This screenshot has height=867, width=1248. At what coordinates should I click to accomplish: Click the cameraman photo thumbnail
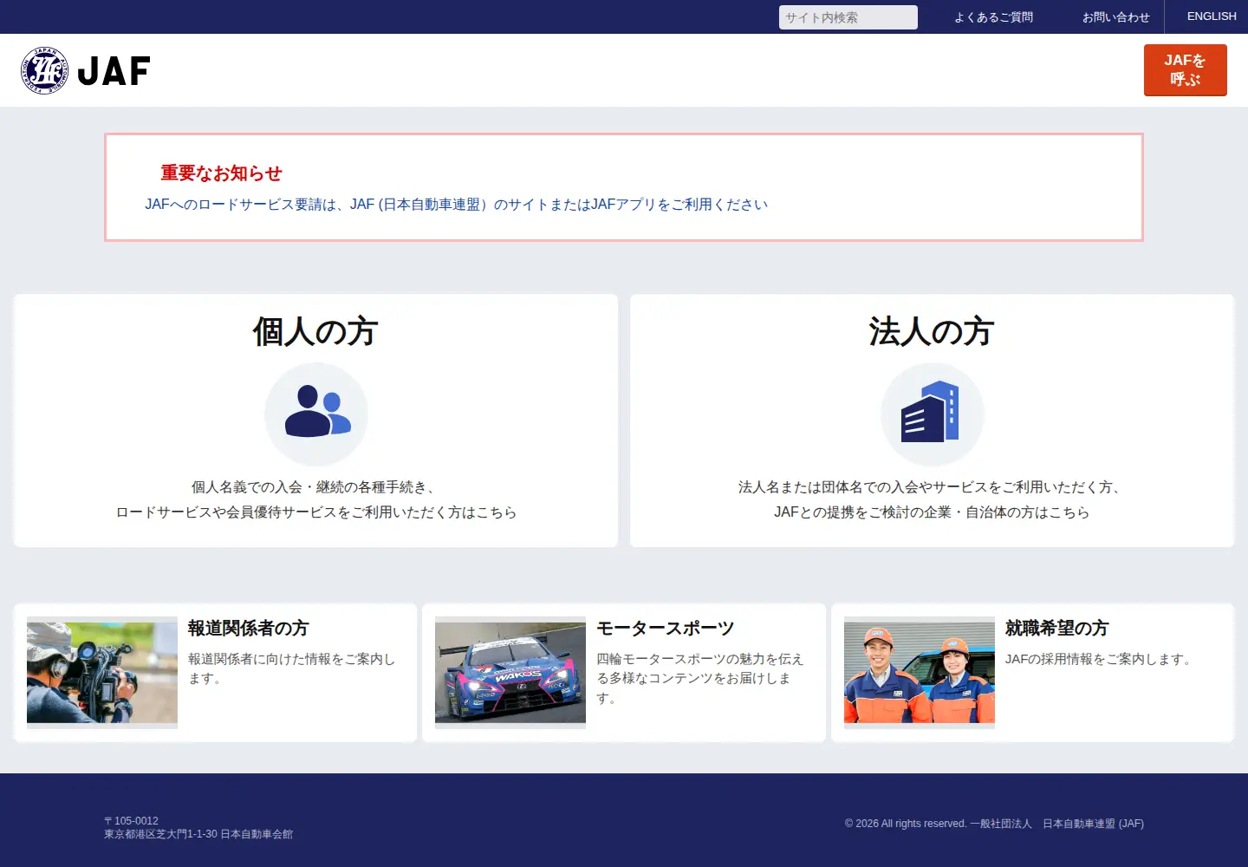tap(102, 672)
